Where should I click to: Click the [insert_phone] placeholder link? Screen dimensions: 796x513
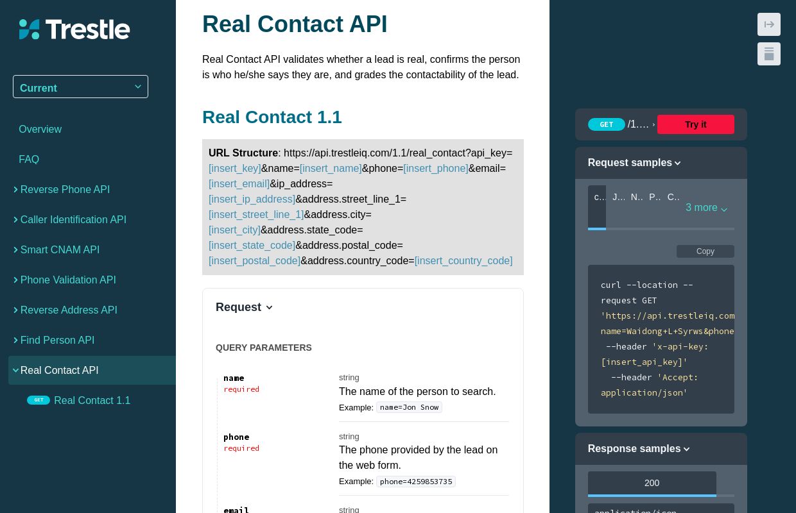pyautogui.click(x=436, y=169)
